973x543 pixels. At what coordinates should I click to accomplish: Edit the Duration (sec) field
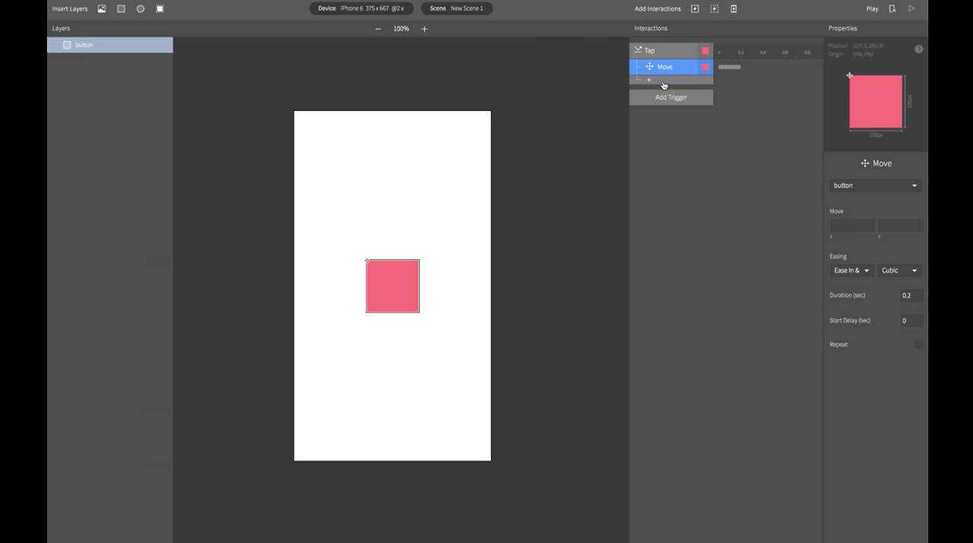pyautogui.click(x=911, y=295)
